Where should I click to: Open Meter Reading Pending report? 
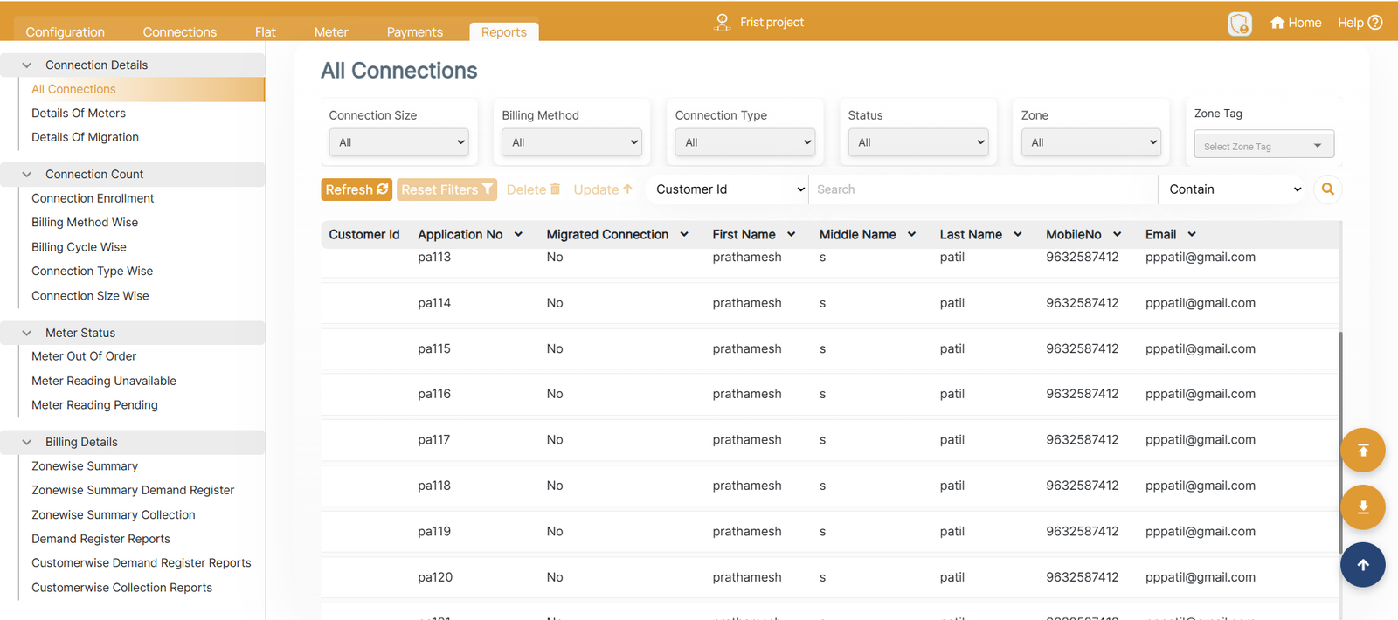(x=94, y=405)
